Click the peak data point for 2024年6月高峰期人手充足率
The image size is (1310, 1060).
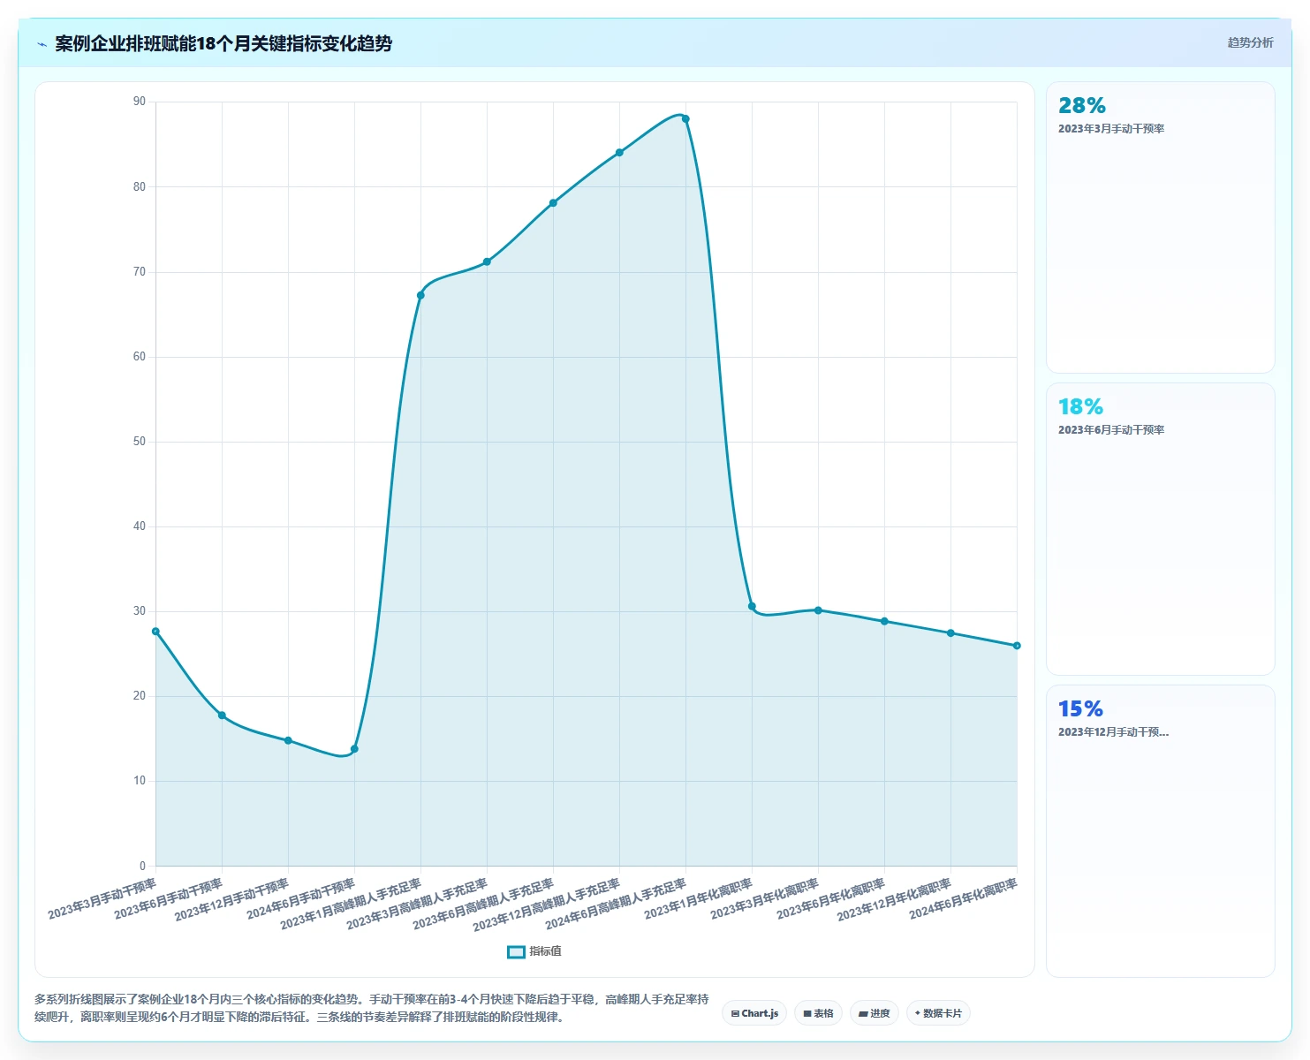pos(685,118)
